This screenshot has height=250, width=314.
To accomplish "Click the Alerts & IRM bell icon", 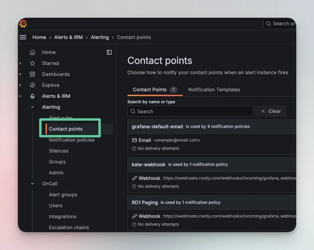I will tap(32, 96).
